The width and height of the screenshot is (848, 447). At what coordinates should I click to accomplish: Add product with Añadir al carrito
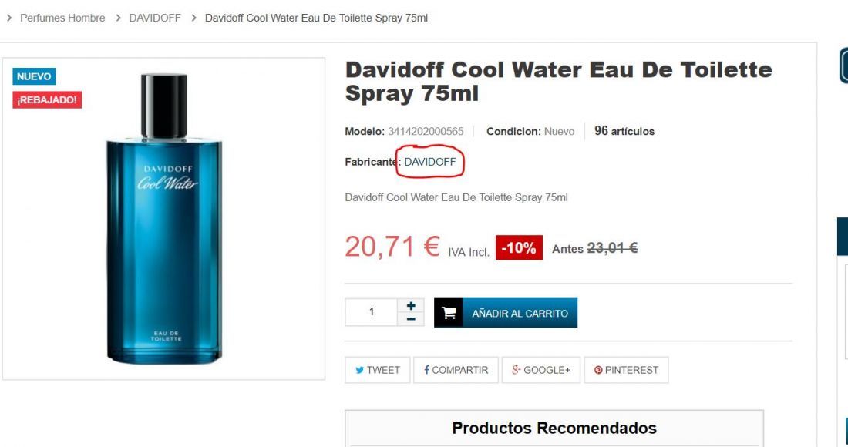tap(506, 313)
